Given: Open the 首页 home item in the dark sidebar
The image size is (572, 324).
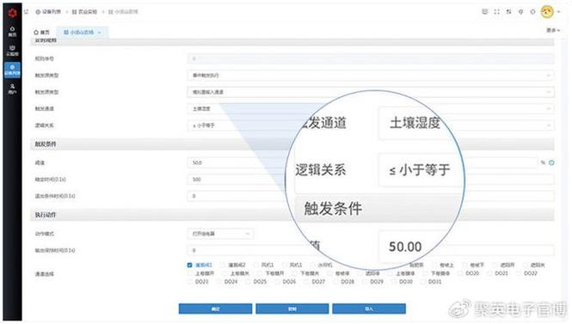Looking at the screenshot, I should [x=12, y=31].
